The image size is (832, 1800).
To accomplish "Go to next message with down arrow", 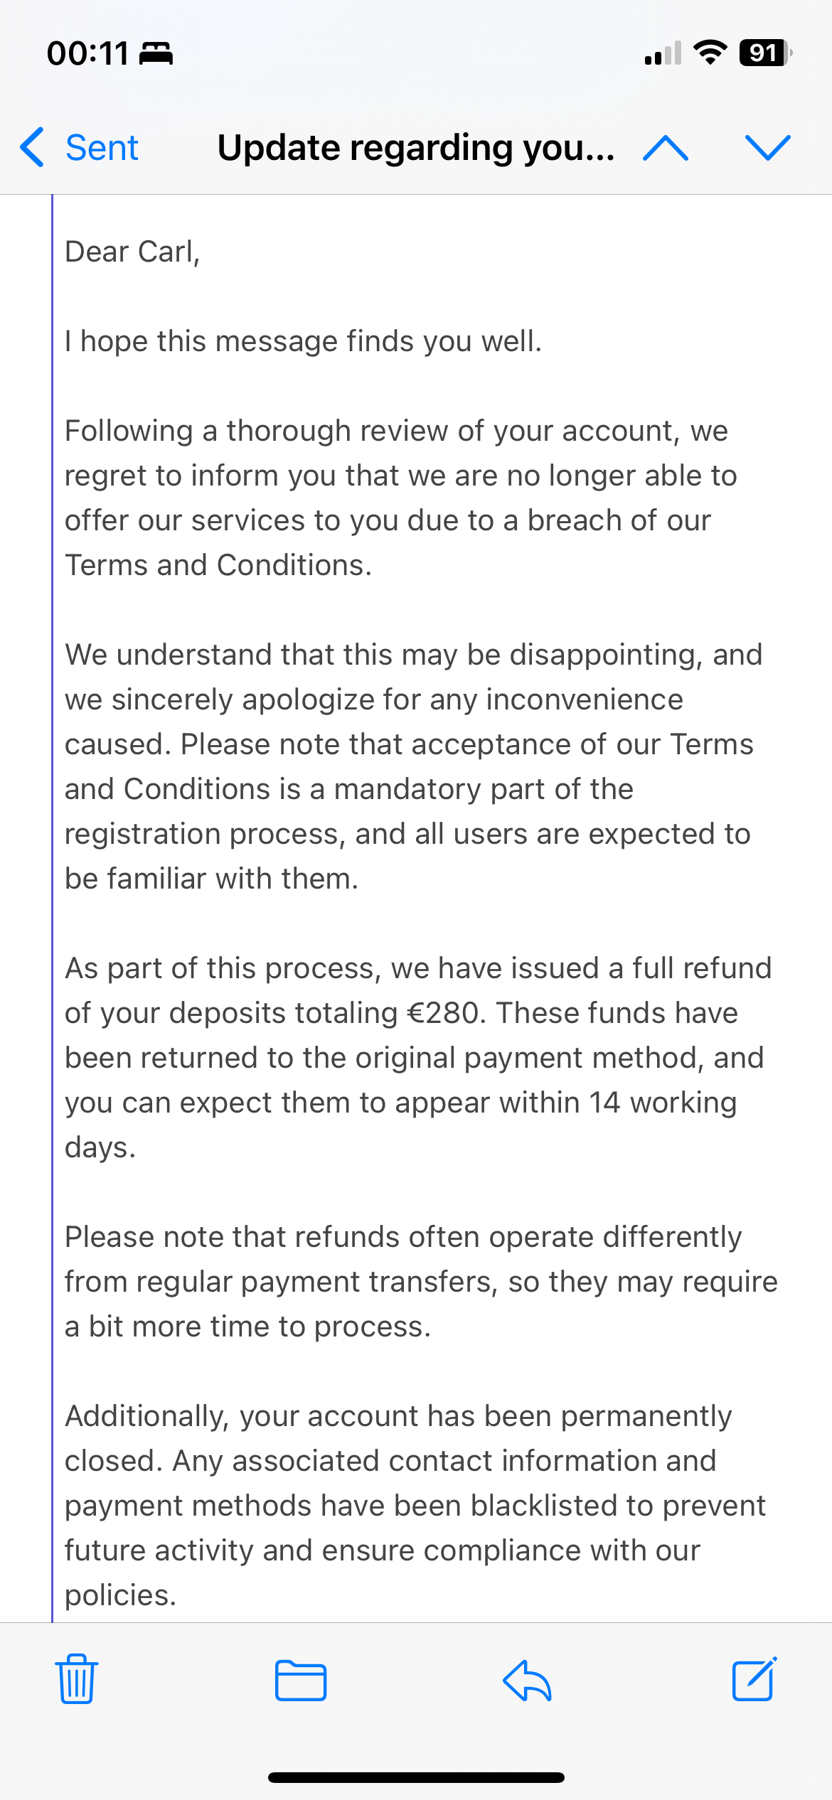I will [x=767, y=148].
